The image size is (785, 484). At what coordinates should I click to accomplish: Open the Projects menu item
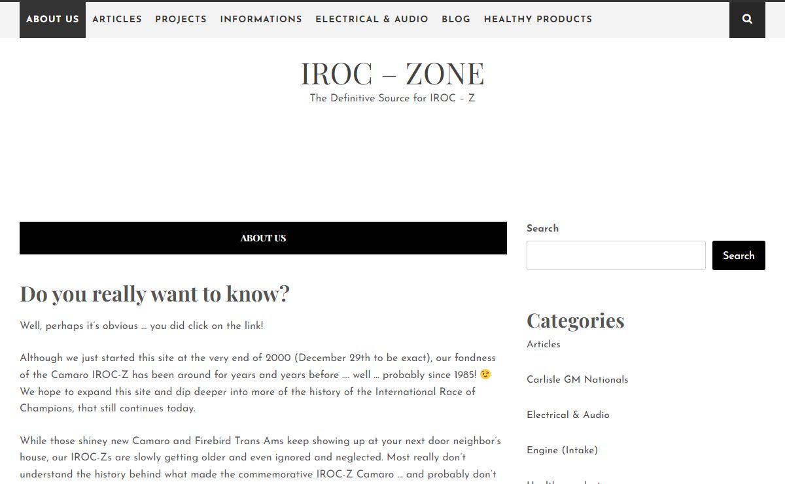(181, 20)
